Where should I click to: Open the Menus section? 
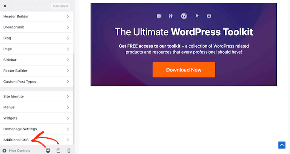(x=36, y=107)
